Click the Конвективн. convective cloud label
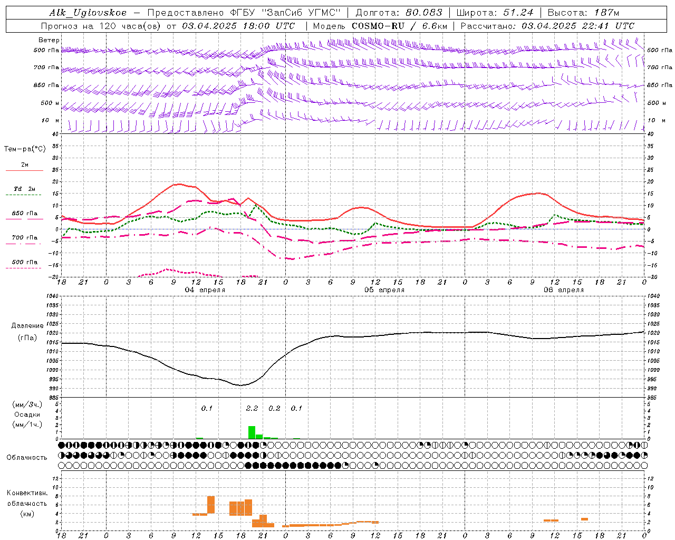The width and height of the screenshot is (675, 540). [27, 493]
